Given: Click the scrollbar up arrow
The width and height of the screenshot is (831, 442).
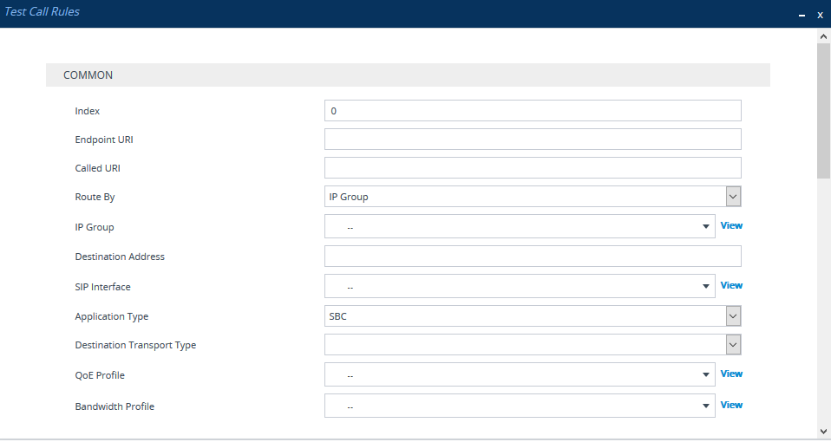Looking at the screenshot, I should click(823, 36).
